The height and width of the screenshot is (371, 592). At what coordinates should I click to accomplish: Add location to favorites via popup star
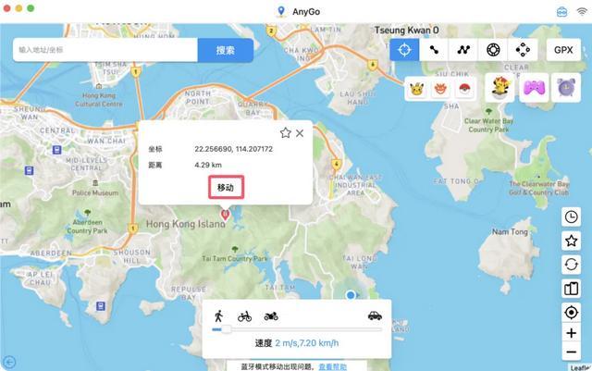286,133
